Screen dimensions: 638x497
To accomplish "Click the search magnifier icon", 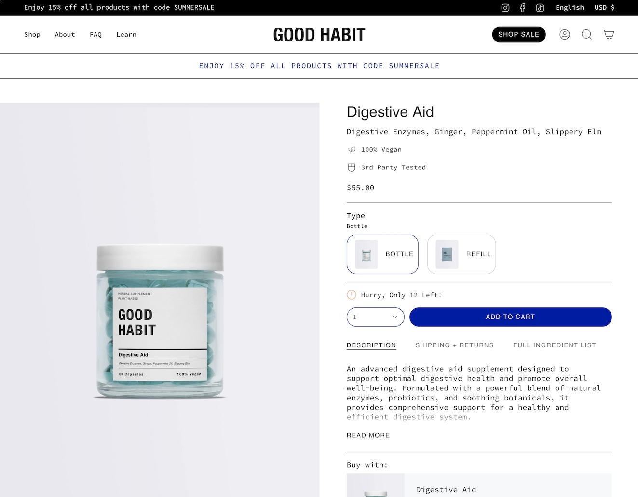I will coord(587,34).
